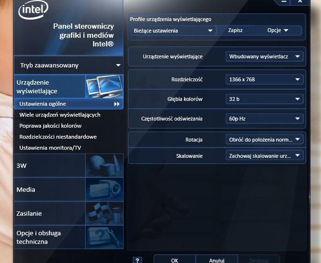The height and width of the screenshot is (263, 321).
Task: Open the Zasilanie power section
Action: tap(69, 213)
